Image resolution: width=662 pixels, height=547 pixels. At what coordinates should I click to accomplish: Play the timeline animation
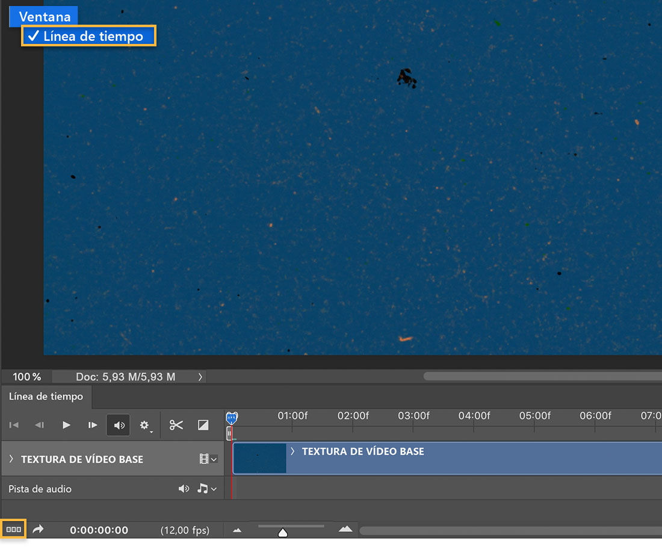click(66, 425)
